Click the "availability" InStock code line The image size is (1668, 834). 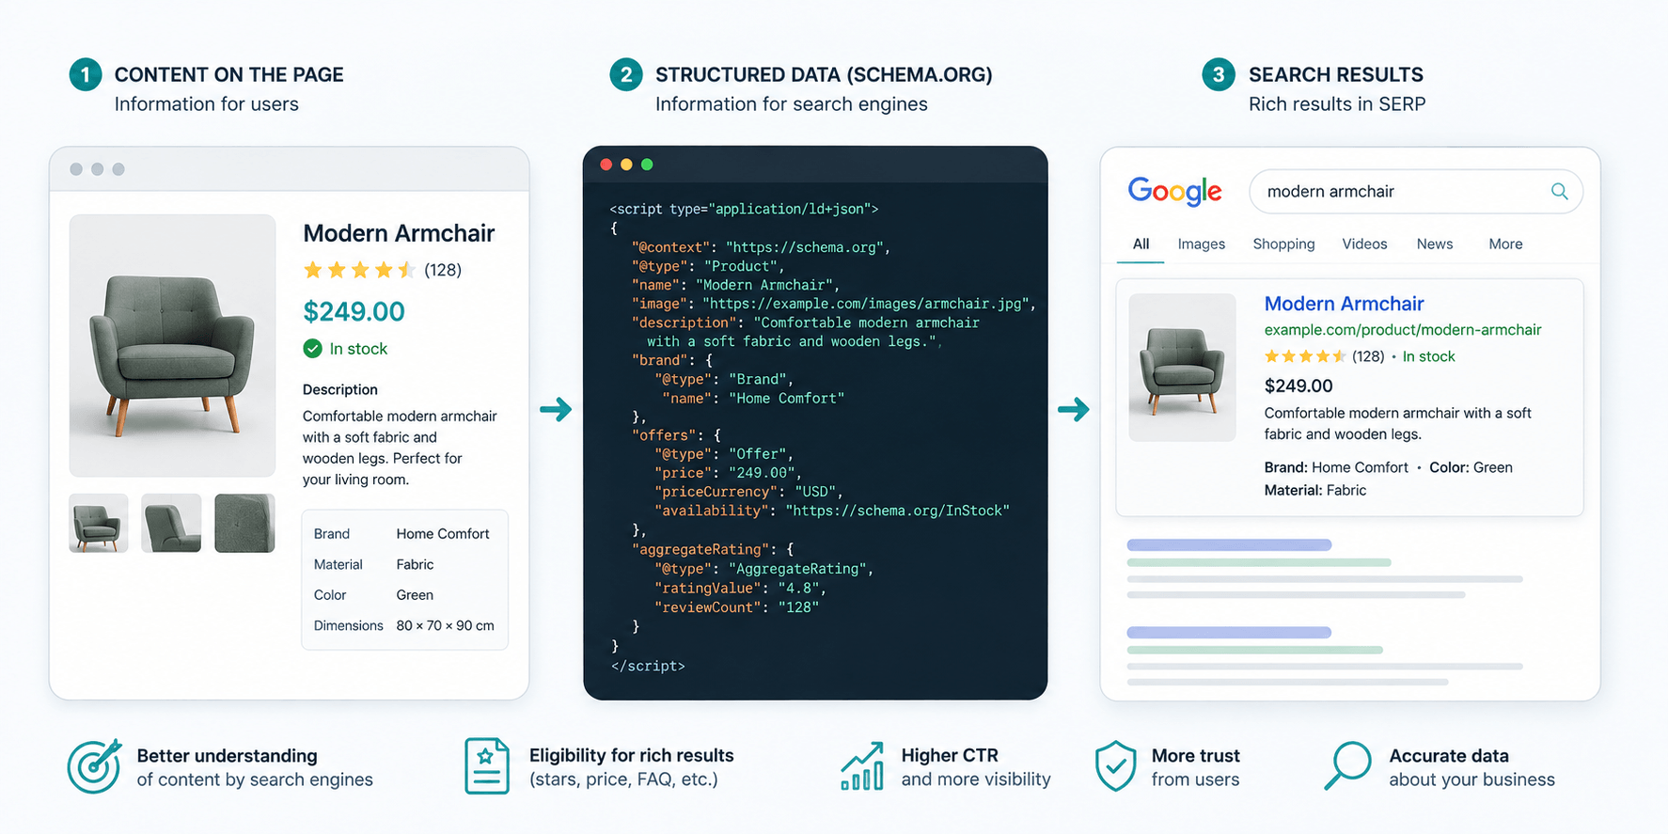(832, 511)
